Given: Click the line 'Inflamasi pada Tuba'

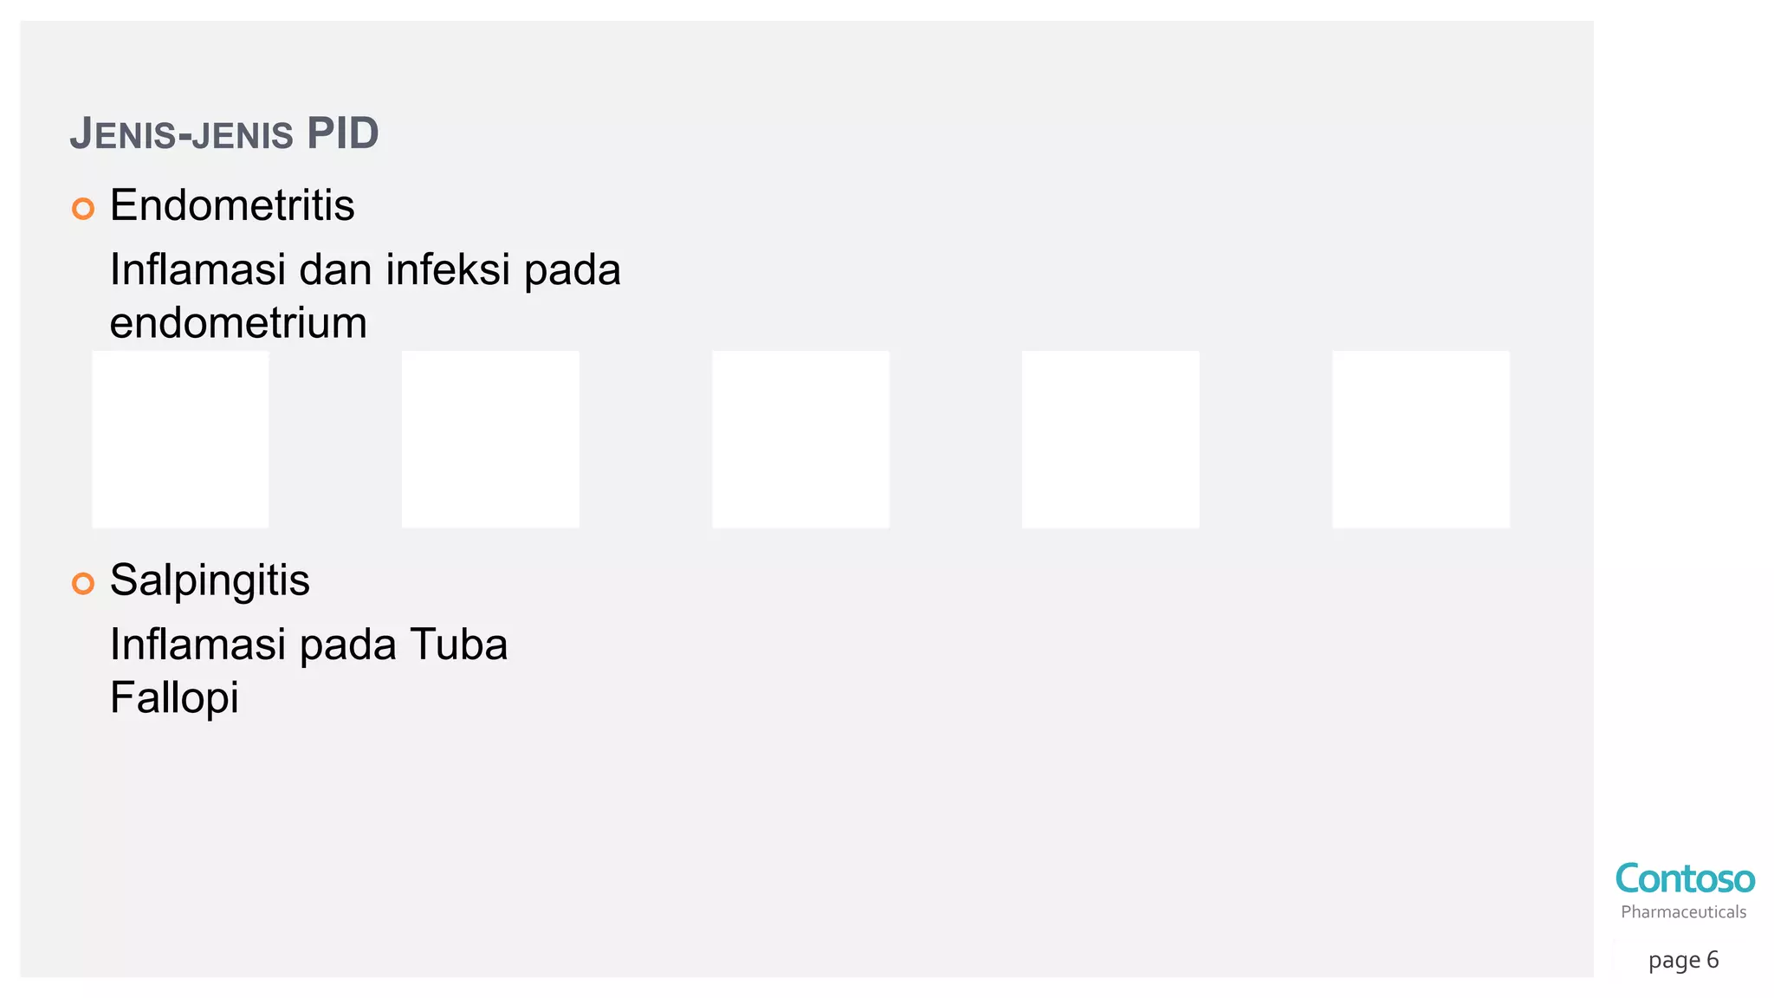Looking at the screenshot, I should (x=308, y=645).
